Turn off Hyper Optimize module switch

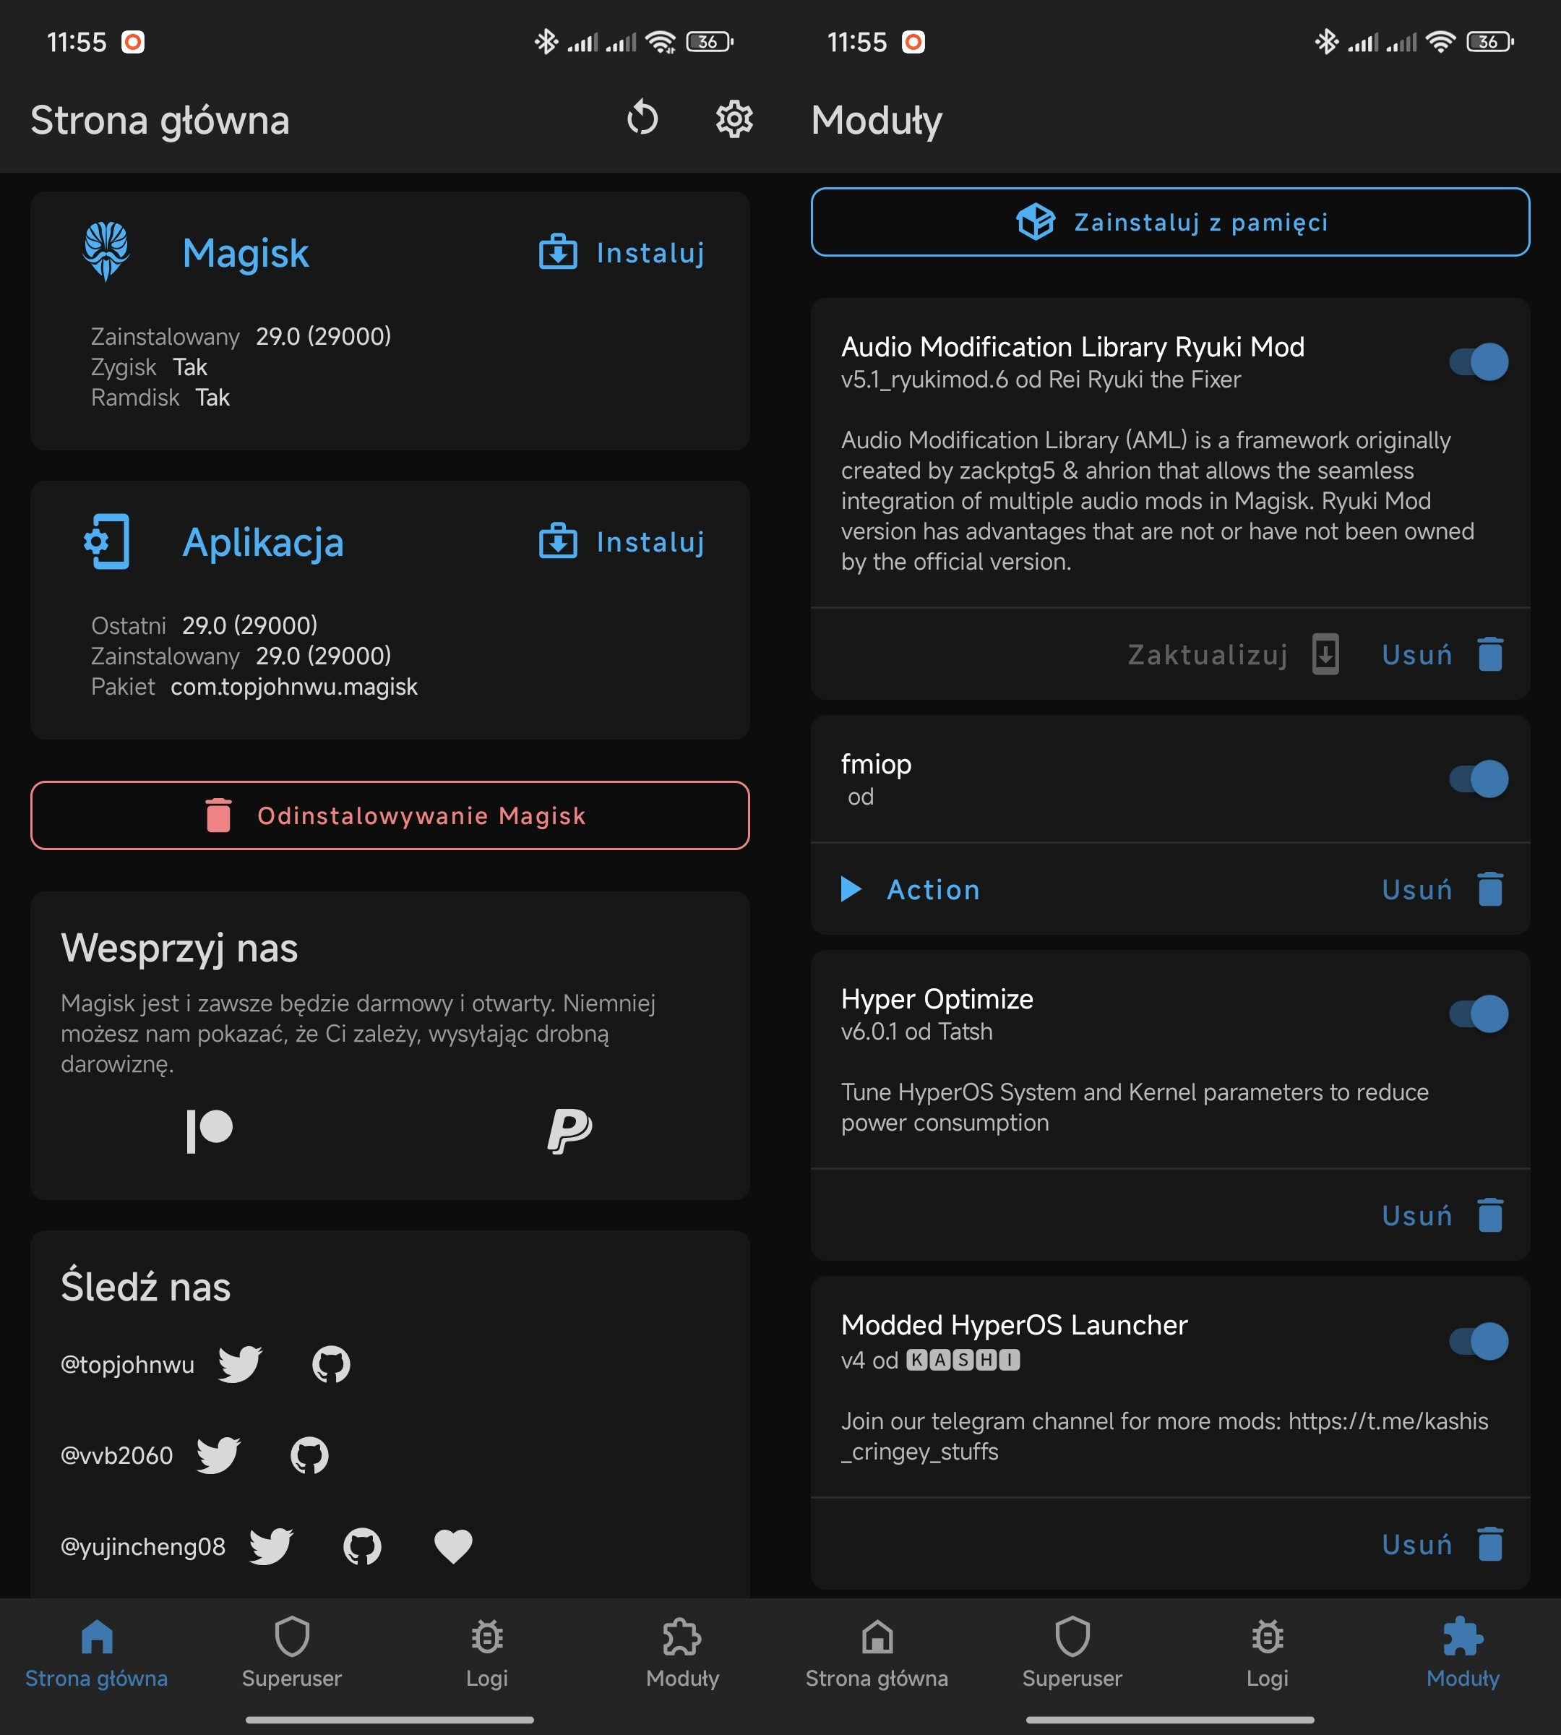point(1478,1014)
